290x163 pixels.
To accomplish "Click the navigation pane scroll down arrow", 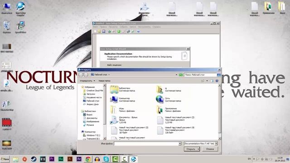I will [x=104, y=139].
